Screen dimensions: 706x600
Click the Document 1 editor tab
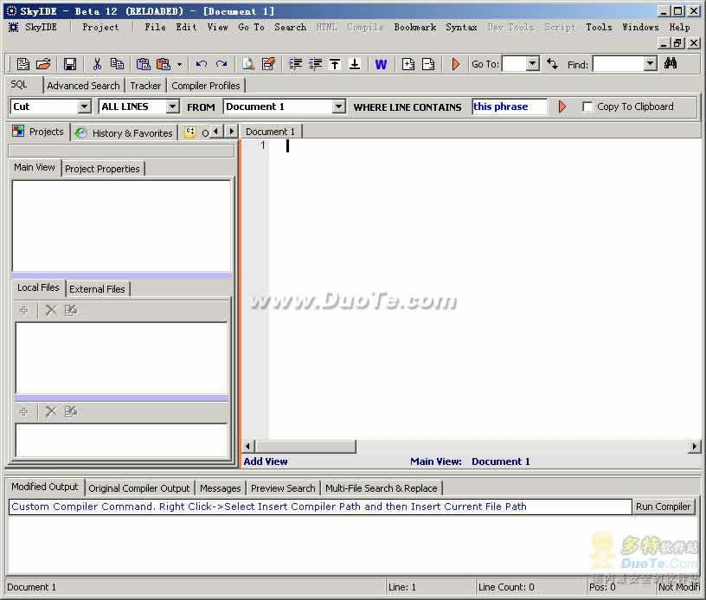tap(270, 132)
